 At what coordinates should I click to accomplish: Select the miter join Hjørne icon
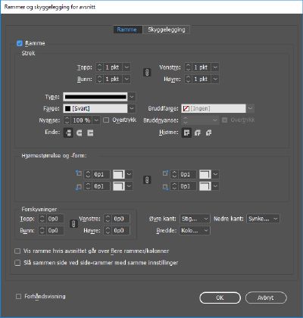(186, 132)
